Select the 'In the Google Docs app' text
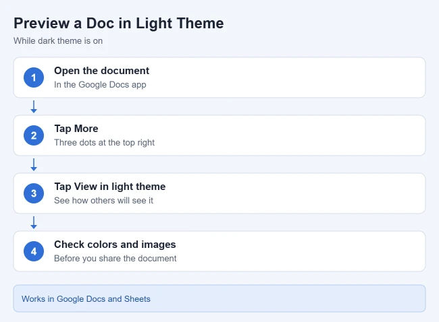Screen dimensions: 439x322 [100, 85]
